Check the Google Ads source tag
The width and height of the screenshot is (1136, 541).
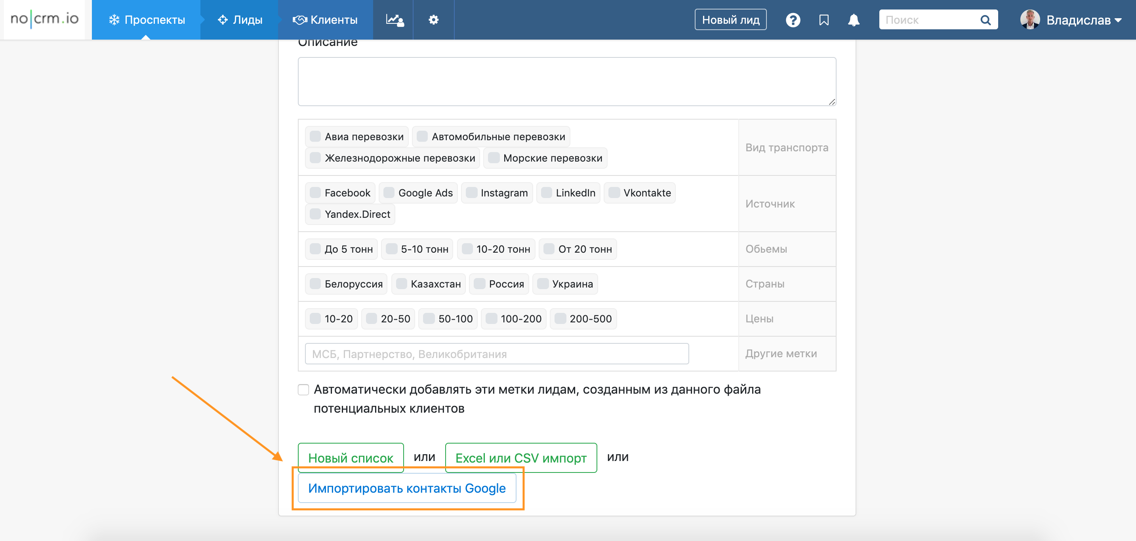tap(389, 193)
